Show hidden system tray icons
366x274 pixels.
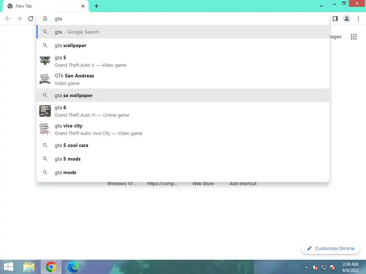click(306, 267)
